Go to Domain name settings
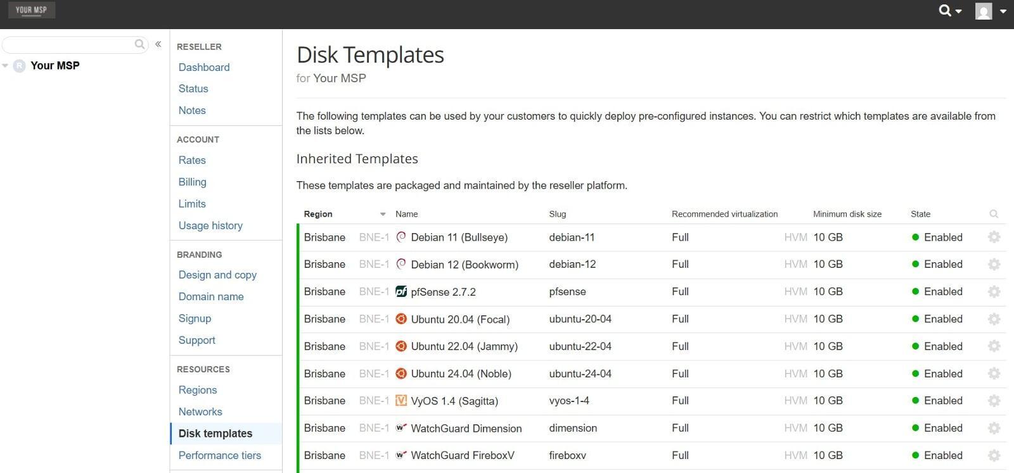Image resolution: width=1014 pixels, height=473 pixels. (x=211, y=296)
